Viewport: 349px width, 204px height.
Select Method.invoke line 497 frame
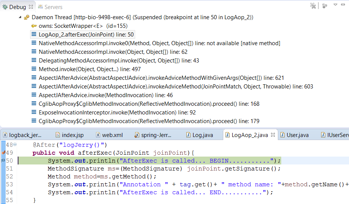click(x=90, y=69)
